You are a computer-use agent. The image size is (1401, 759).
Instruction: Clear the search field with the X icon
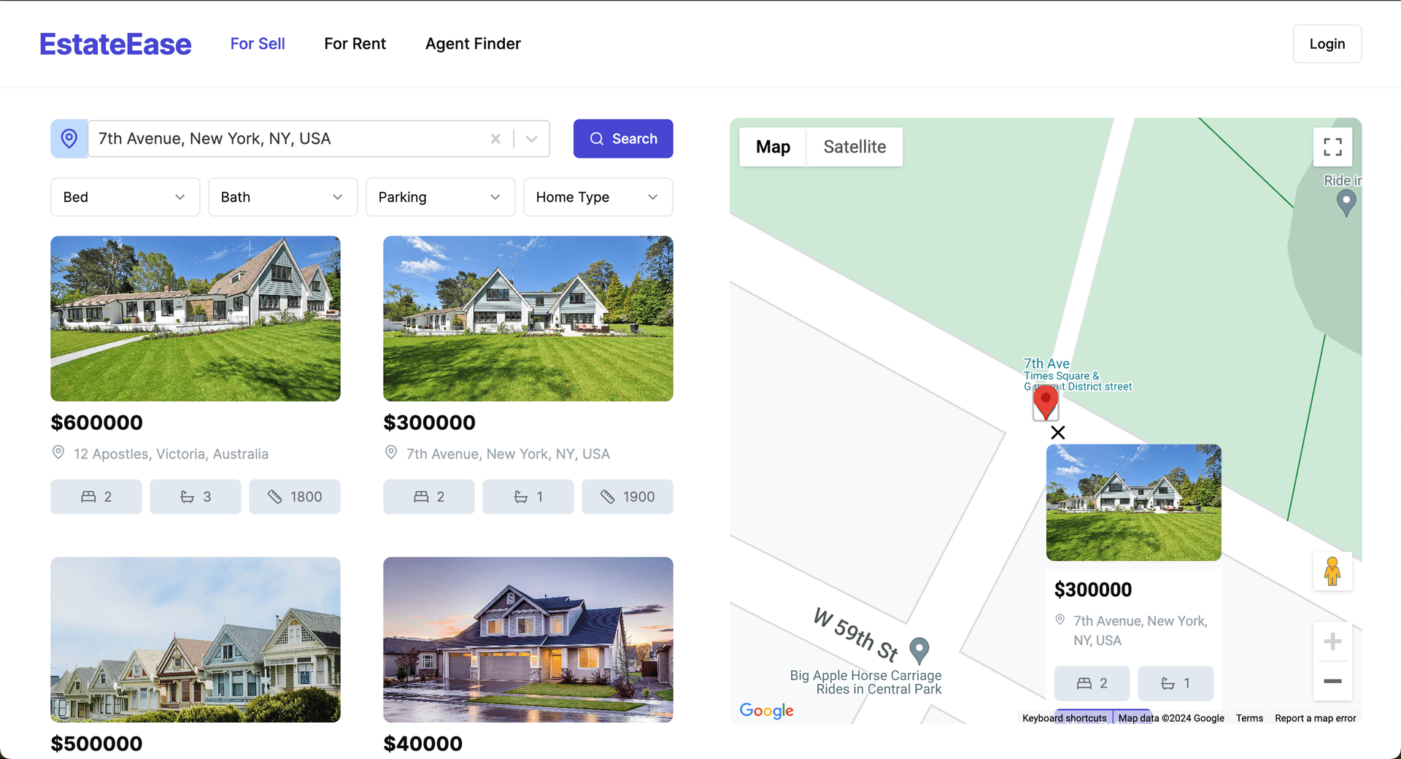(x=495, y=138)
